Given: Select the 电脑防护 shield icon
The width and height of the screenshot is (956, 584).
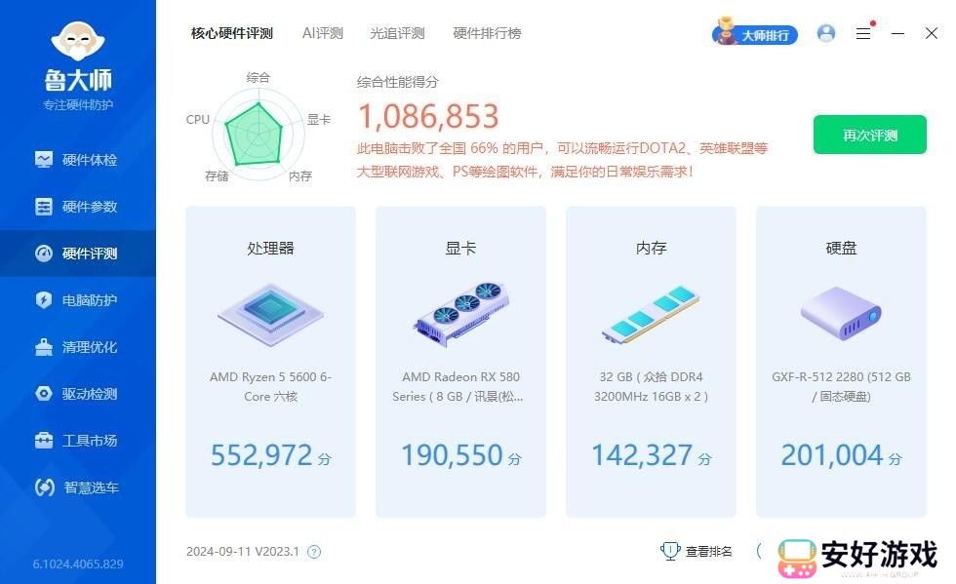Looking at the screenshot, I should click(x=44, y=300).
